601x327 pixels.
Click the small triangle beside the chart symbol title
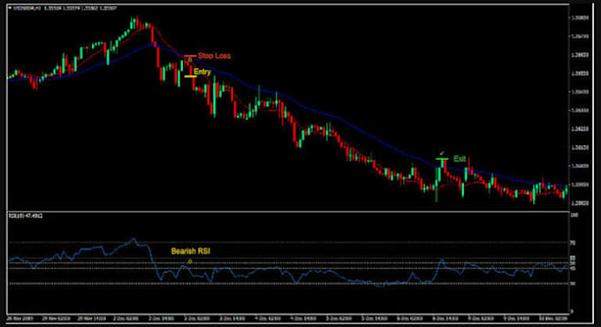tap(11, 8)
